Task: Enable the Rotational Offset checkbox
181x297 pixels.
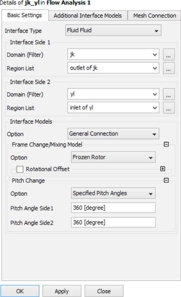Action: [20, 169]
